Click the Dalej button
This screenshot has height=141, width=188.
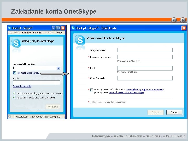[x=156, y=112]
